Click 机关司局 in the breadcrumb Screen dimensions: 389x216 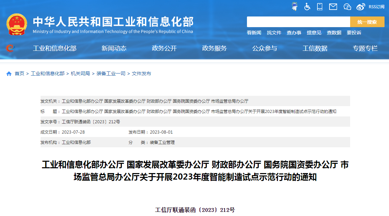click(80, 73)
